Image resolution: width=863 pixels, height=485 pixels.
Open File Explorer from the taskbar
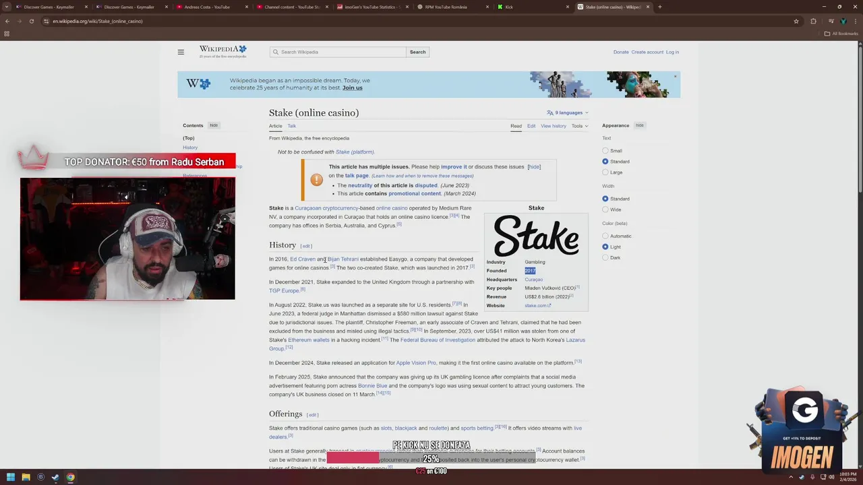click(26, 478)
